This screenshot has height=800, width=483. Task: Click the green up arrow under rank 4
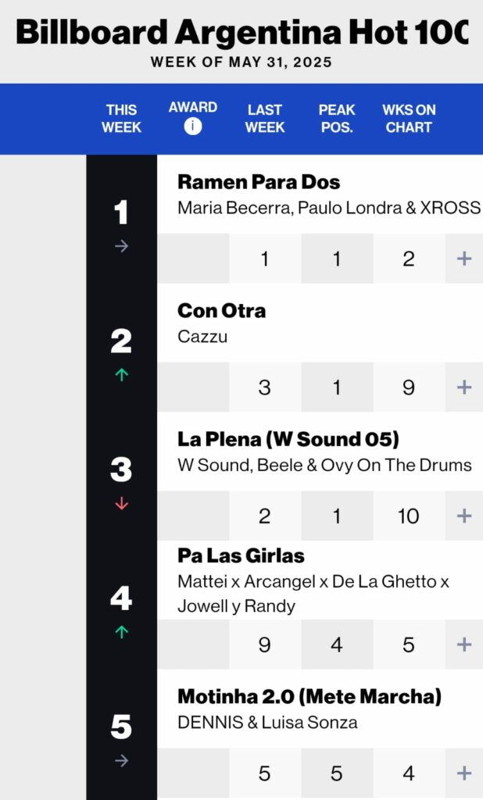tap(121, 633)
